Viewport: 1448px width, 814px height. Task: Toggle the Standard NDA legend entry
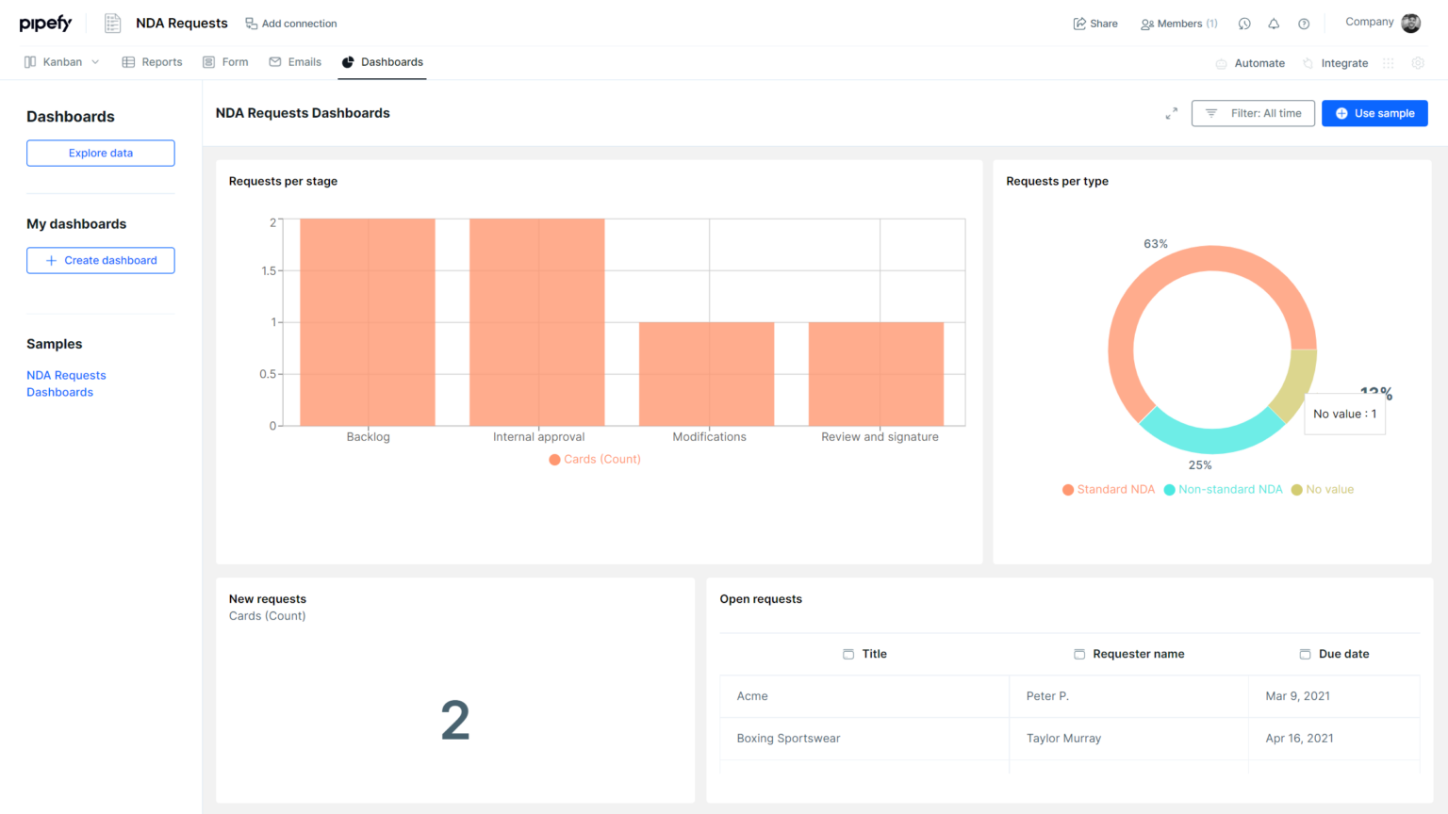pos(1109,489)
